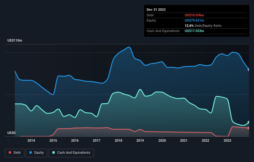254x162 pixels.
Task: Click the blue Equity legend dot
Action: pyautogui.click(x=31, y=152)
